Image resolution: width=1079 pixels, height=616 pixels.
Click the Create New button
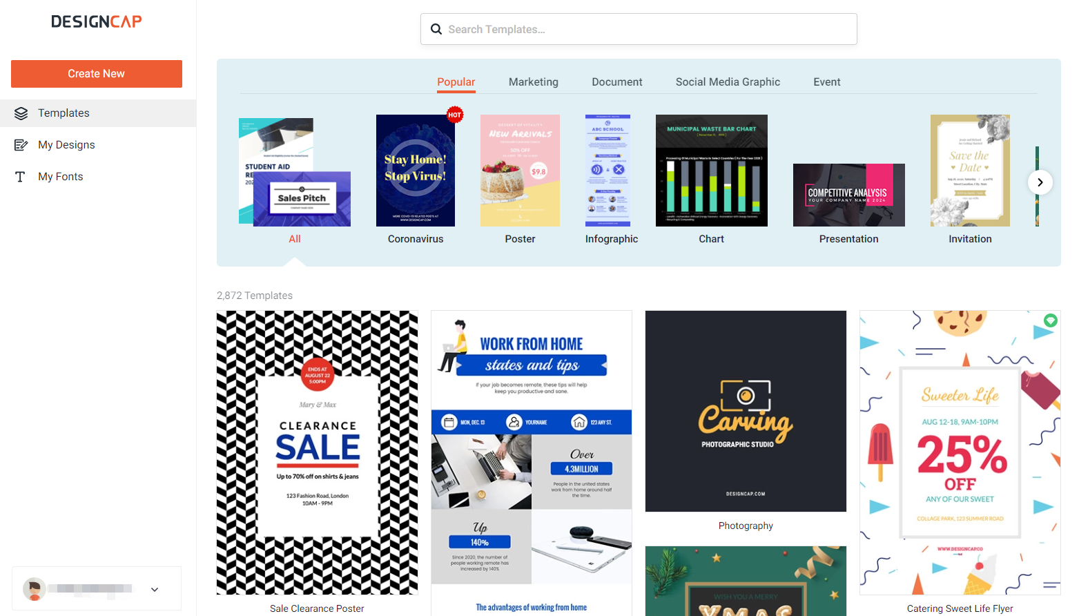[97, 74]
